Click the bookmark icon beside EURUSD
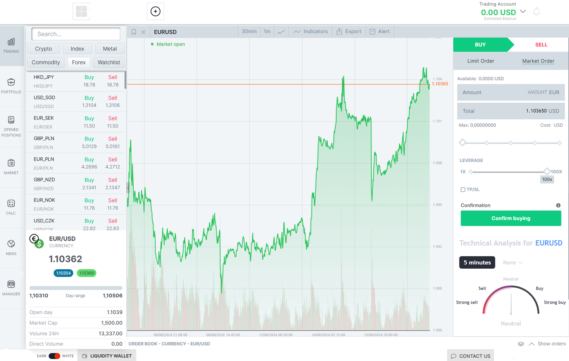The width and height of the screenshot is (569, 361). 134,32
